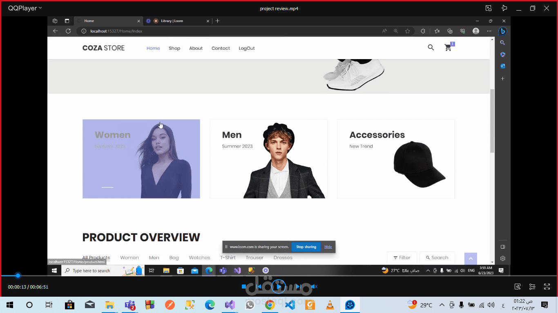The width and height of the screenshot is (558, 313).
Task: Click the back-to-top arrow button
Action: click(x=471, y=258)
